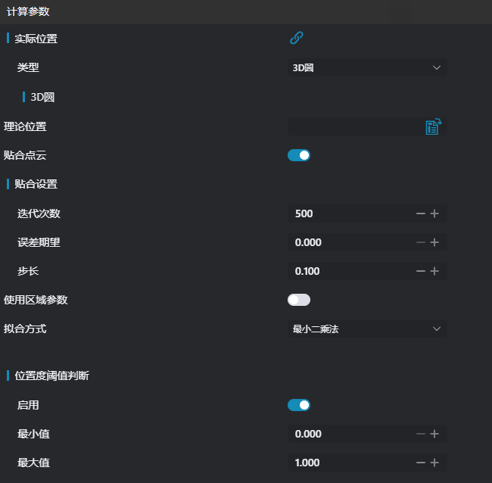Open the 拟合方式 dropdown showing 最小二乘法
492x483 pixels.
366,329
